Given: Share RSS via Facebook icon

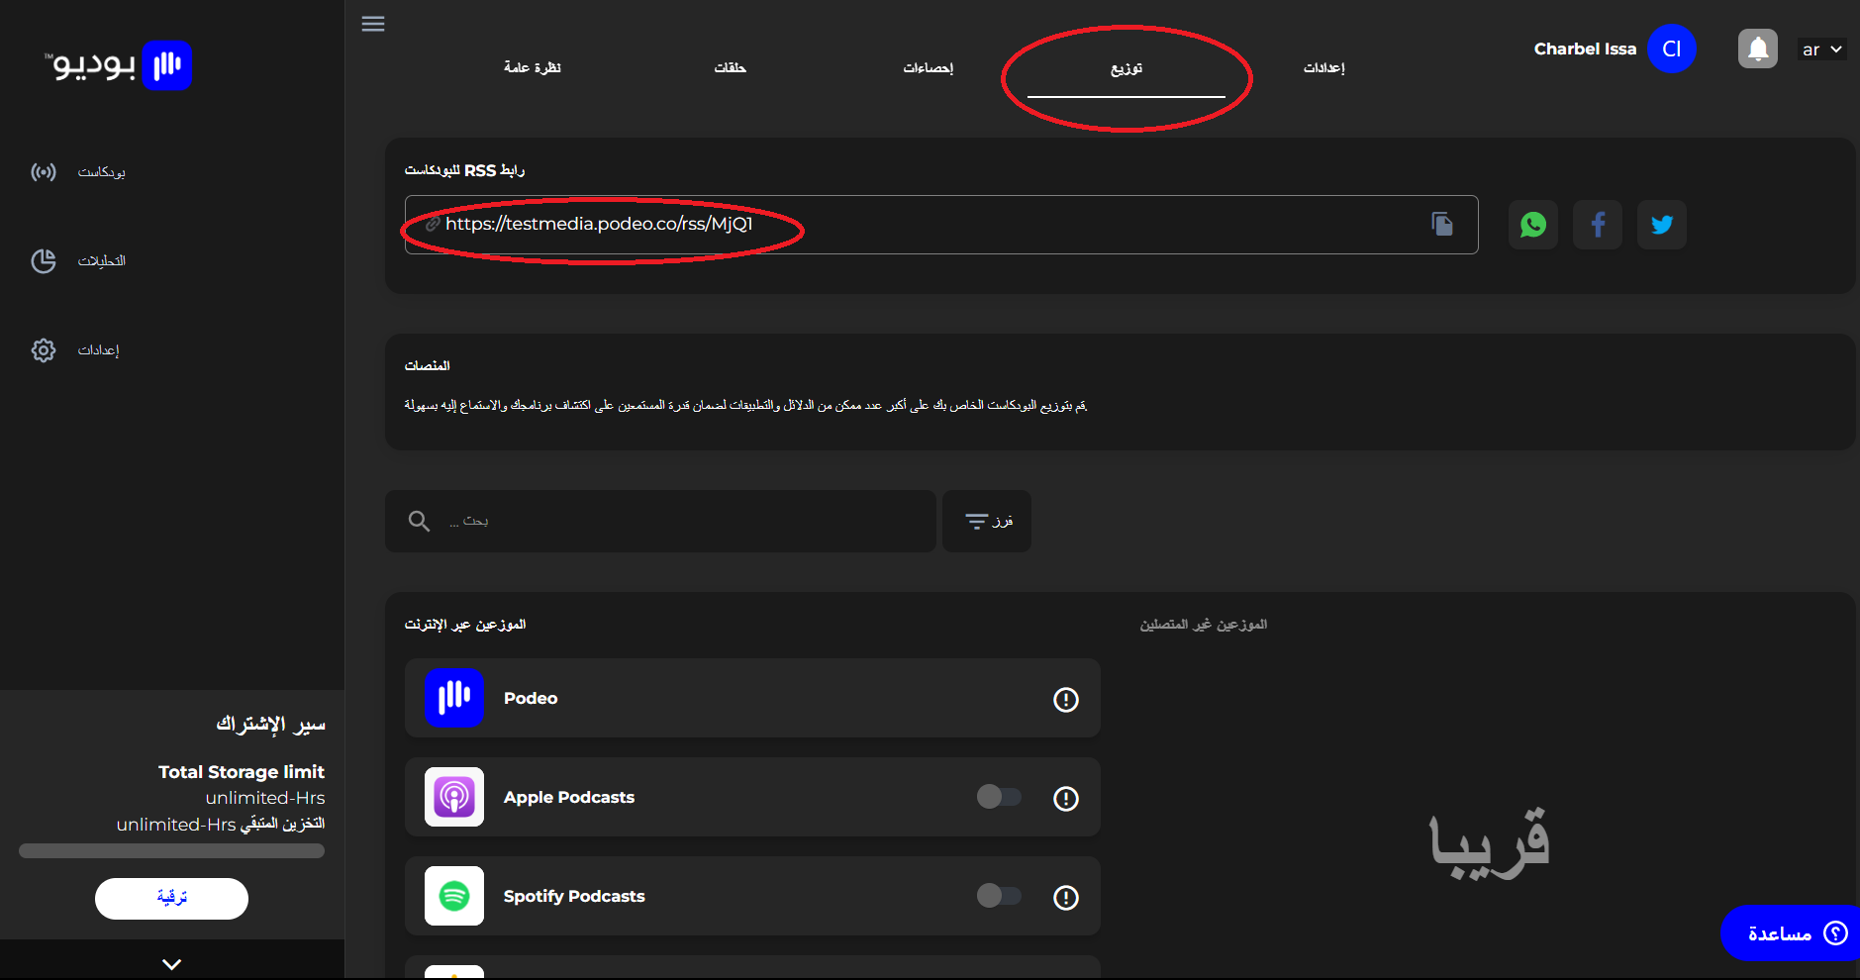Looking at the screenshot, I should (x=1598, y=225).
